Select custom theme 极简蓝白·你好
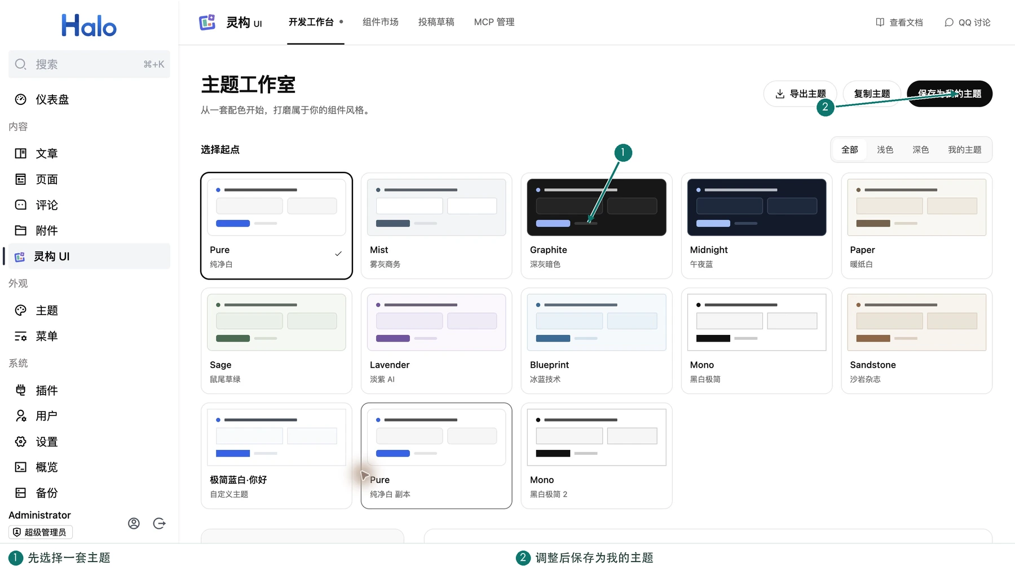The width and height of the screenshot is (1015, 575). (x=277, y=456)
